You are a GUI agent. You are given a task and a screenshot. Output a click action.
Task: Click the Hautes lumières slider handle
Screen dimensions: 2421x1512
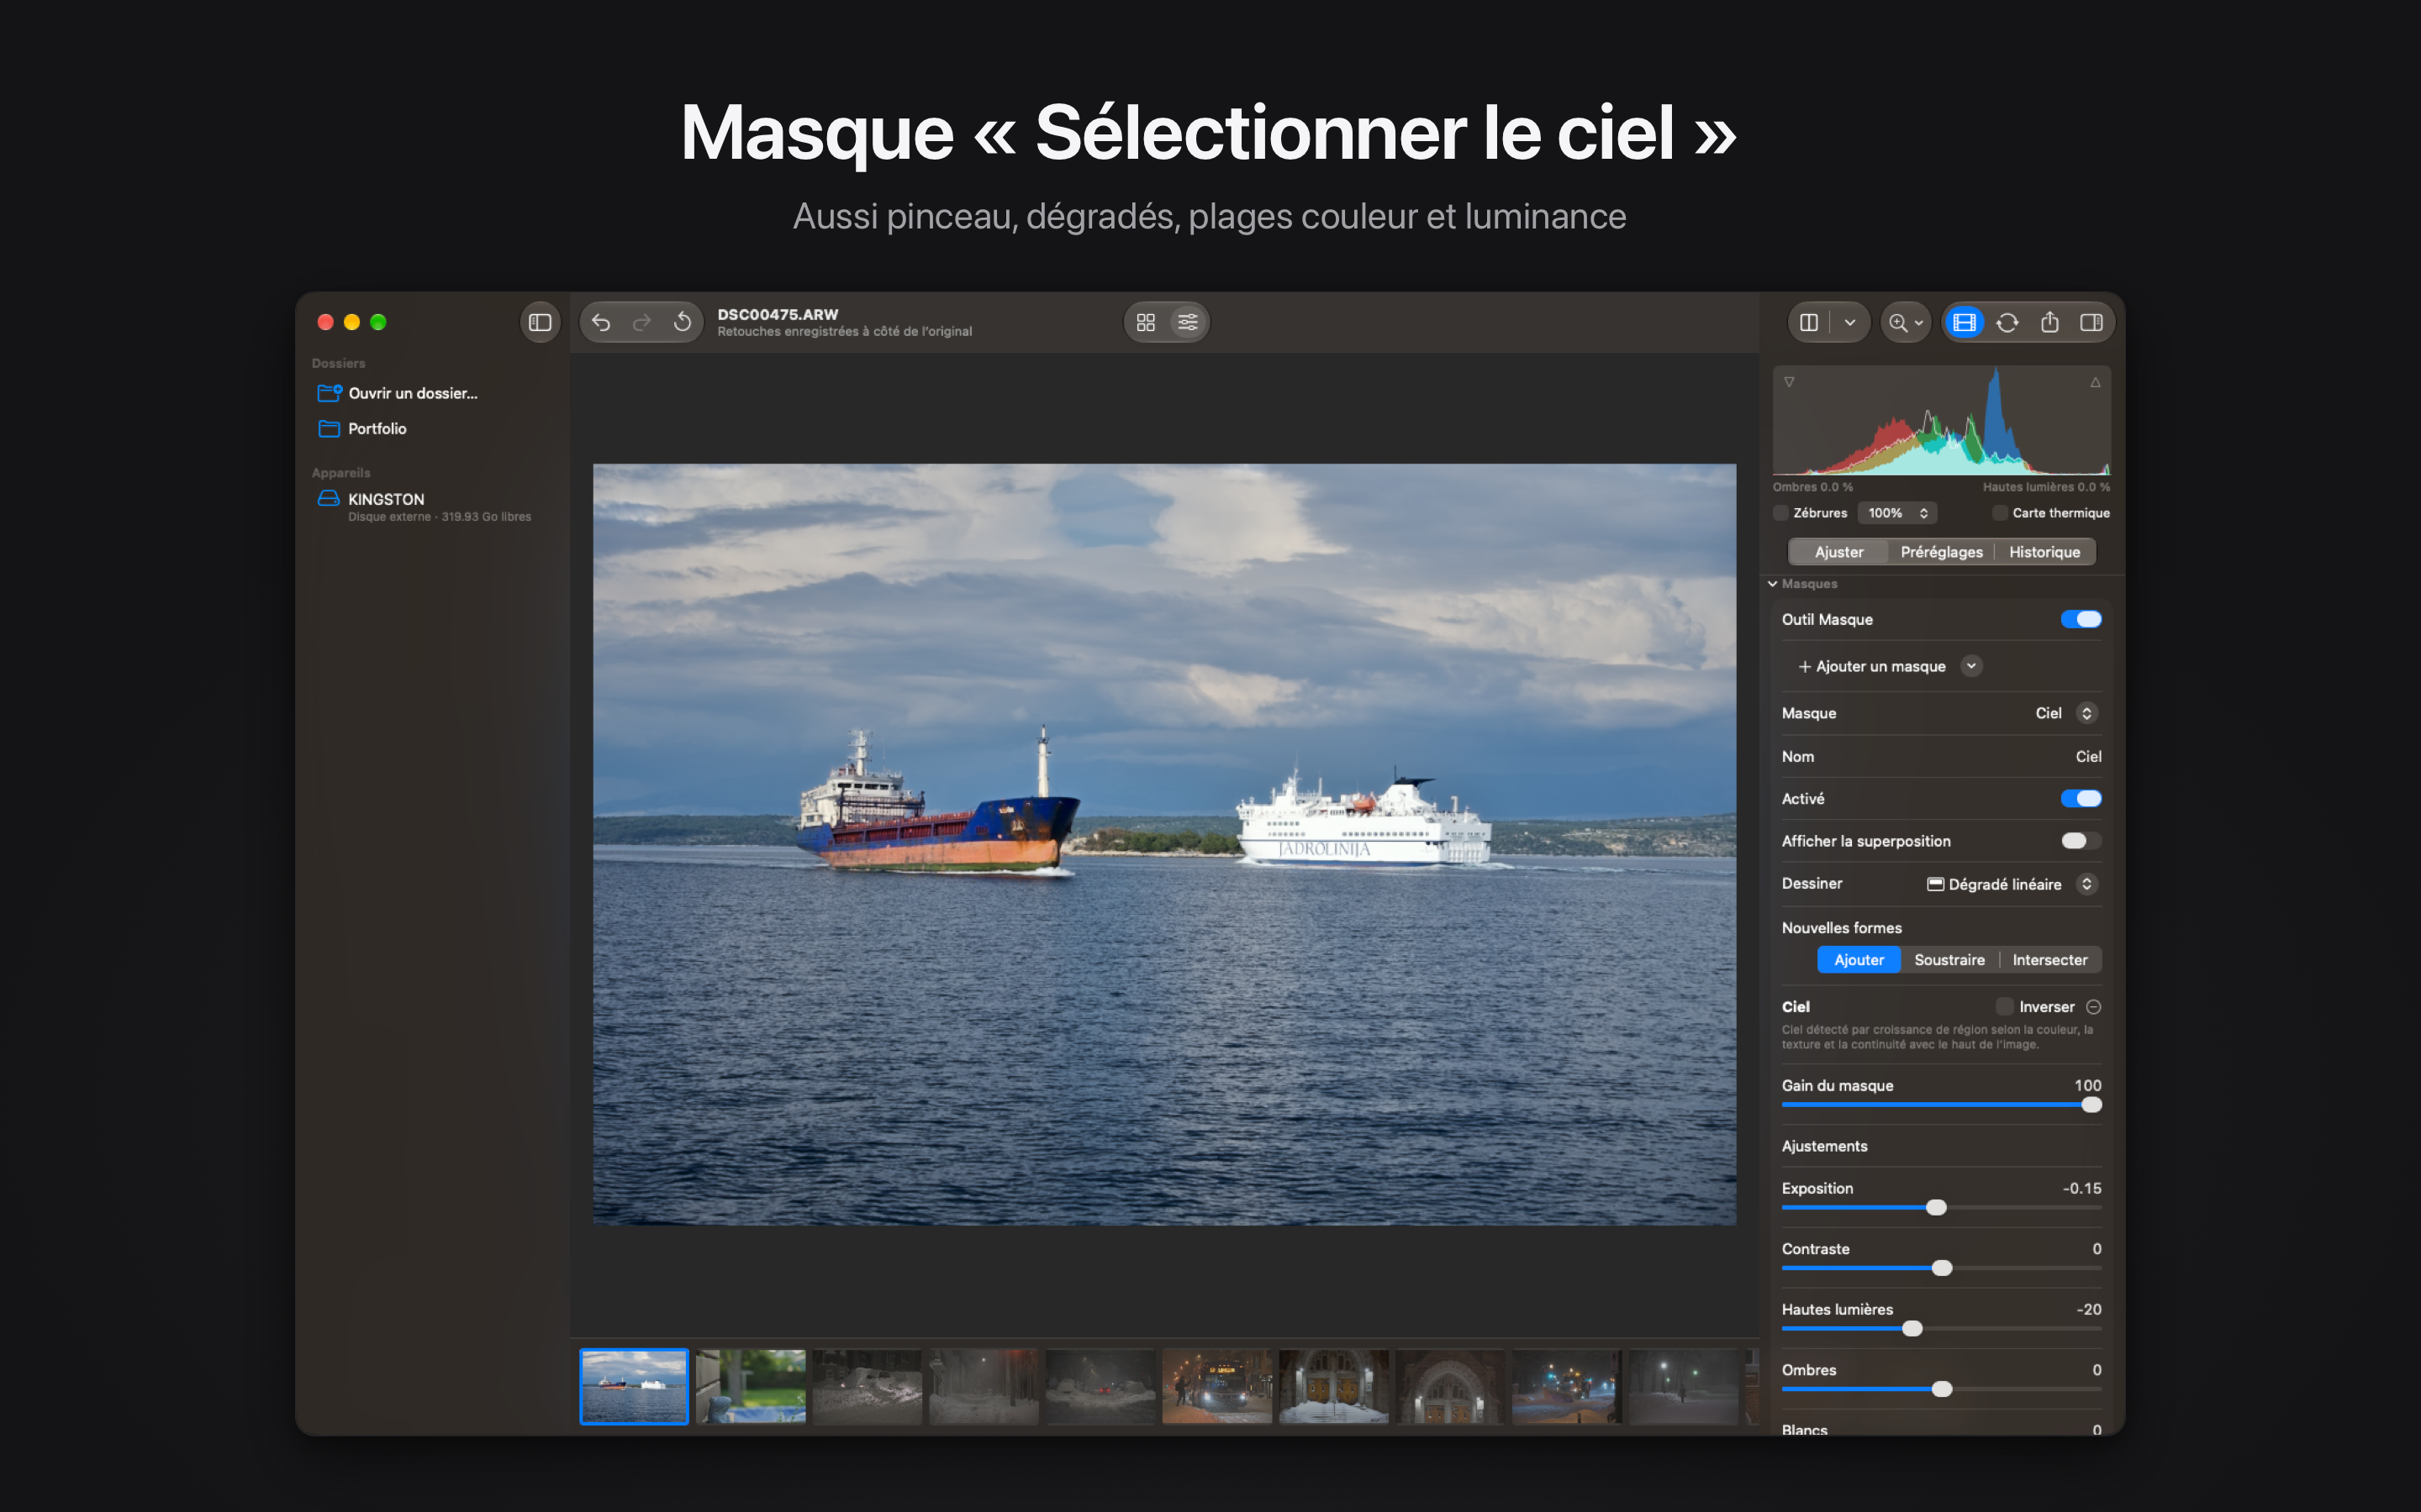pyautogui.click(x=1912, y=1328)
